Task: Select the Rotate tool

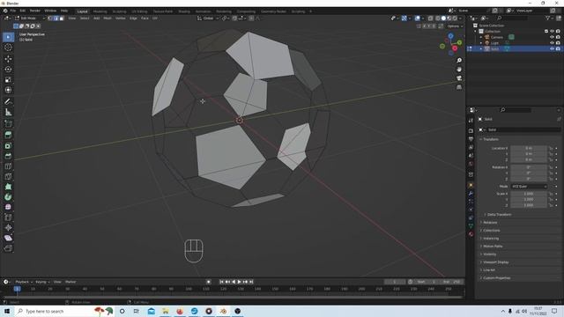Action: (8, 69)
